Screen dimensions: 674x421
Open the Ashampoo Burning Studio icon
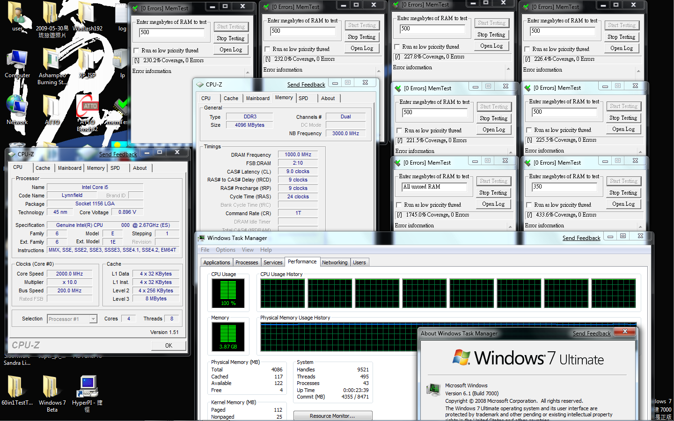[x=52, y=66]
